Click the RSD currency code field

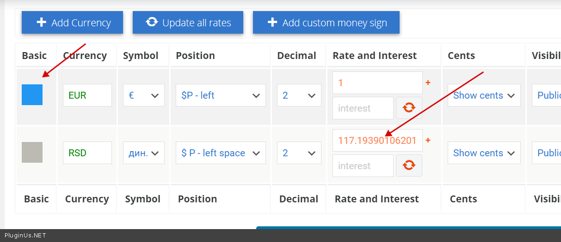point(87,153)
